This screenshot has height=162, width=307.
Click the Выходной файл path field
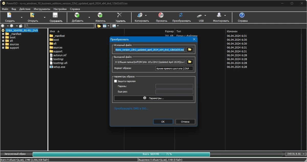coord(150,62)
